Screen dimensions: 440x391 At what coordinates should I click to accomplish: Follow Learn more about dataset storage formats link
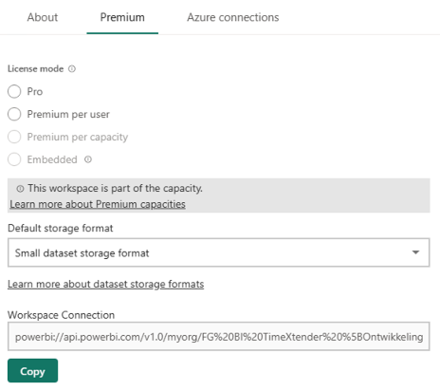(105, 284)
